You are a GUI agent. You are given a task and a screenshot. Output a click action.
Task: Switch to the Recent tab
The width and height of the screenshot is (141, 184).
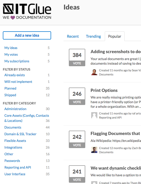click(x=73, y=36)
